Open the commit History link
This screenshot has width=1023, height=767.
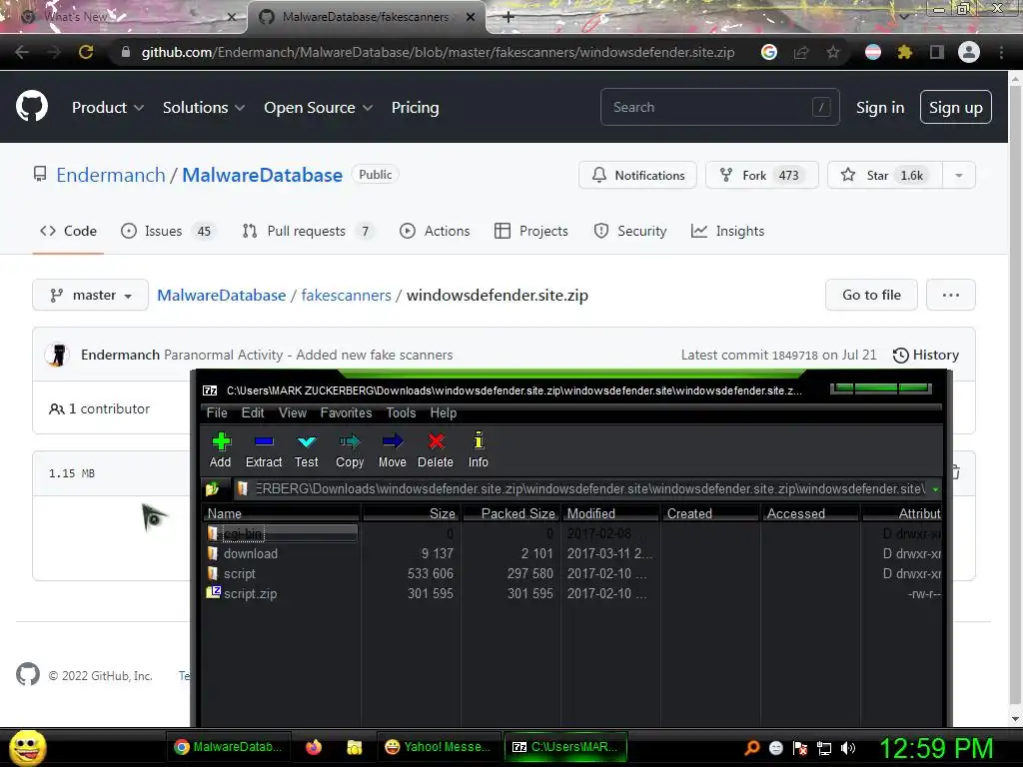pos(926,355)
